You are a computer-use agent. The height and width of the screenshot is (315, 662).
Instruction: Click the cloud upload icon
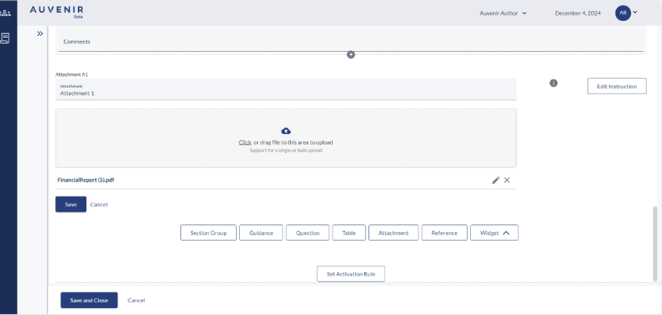click(x=286, y=131)
